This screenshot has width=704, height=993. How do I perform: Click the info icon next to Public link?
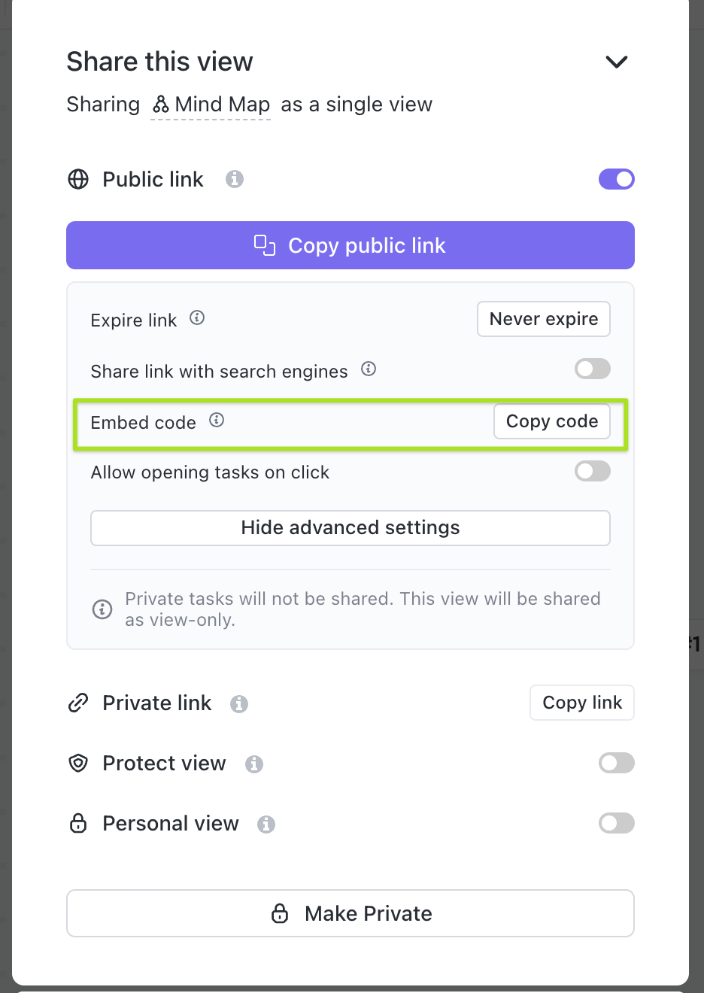click(235, 179)
